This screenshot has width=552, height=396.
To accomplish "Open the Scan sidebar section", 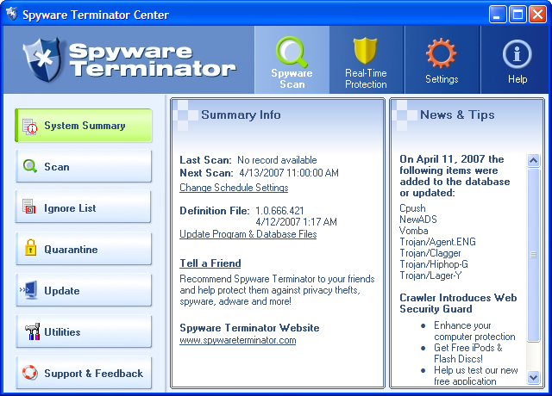I will pyautogui.click(x=84, y=166).
